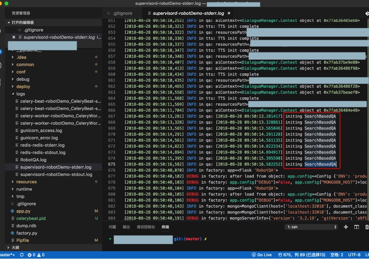Screen dimensions: 369x259
Task: Close supervisord-robotDemo-stderr.log in open editors list
Action: tap(14, 37)
